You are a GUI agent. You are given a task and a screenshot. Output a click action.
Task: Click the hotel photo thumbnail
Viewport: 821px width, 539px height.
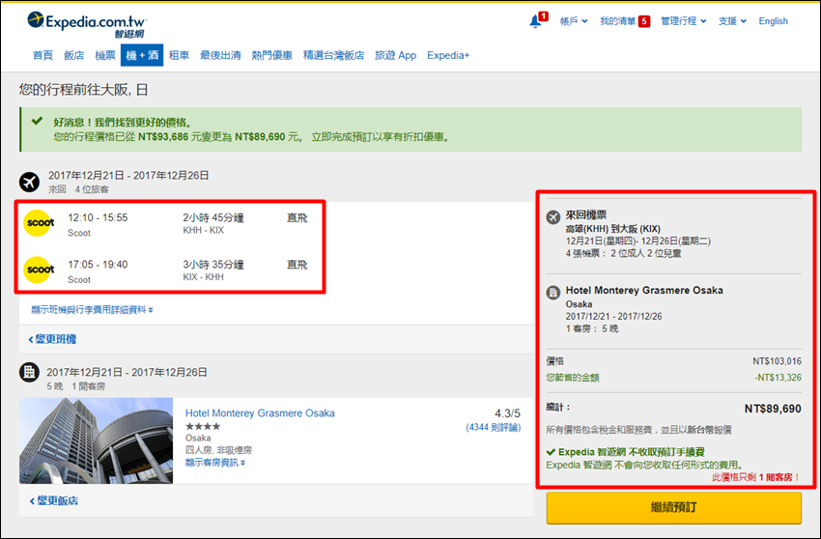[97, 440]
